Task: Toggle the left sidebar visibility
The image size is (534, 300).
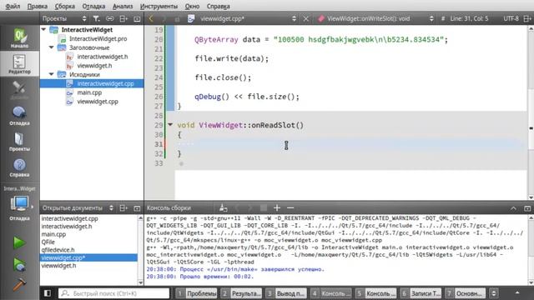Action: [x=48, y=292]
